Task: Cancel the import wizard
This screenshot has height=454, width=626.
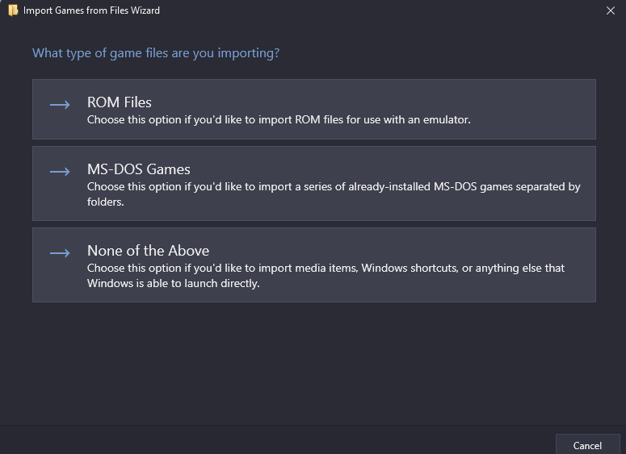Action: [x=587, y=445]
